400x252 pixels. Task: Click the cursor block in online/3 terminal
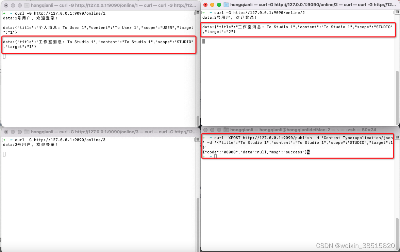point(4,154)
